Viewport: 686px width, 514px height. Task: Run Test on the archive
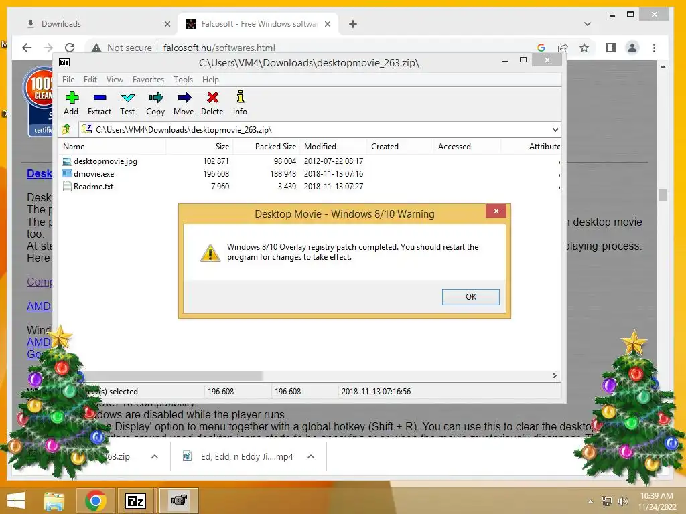pos(127,103)
